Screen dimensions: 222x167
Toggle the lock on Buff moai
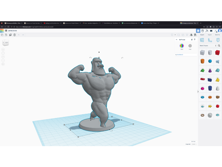pyautogui.click(x=192, y=40)
